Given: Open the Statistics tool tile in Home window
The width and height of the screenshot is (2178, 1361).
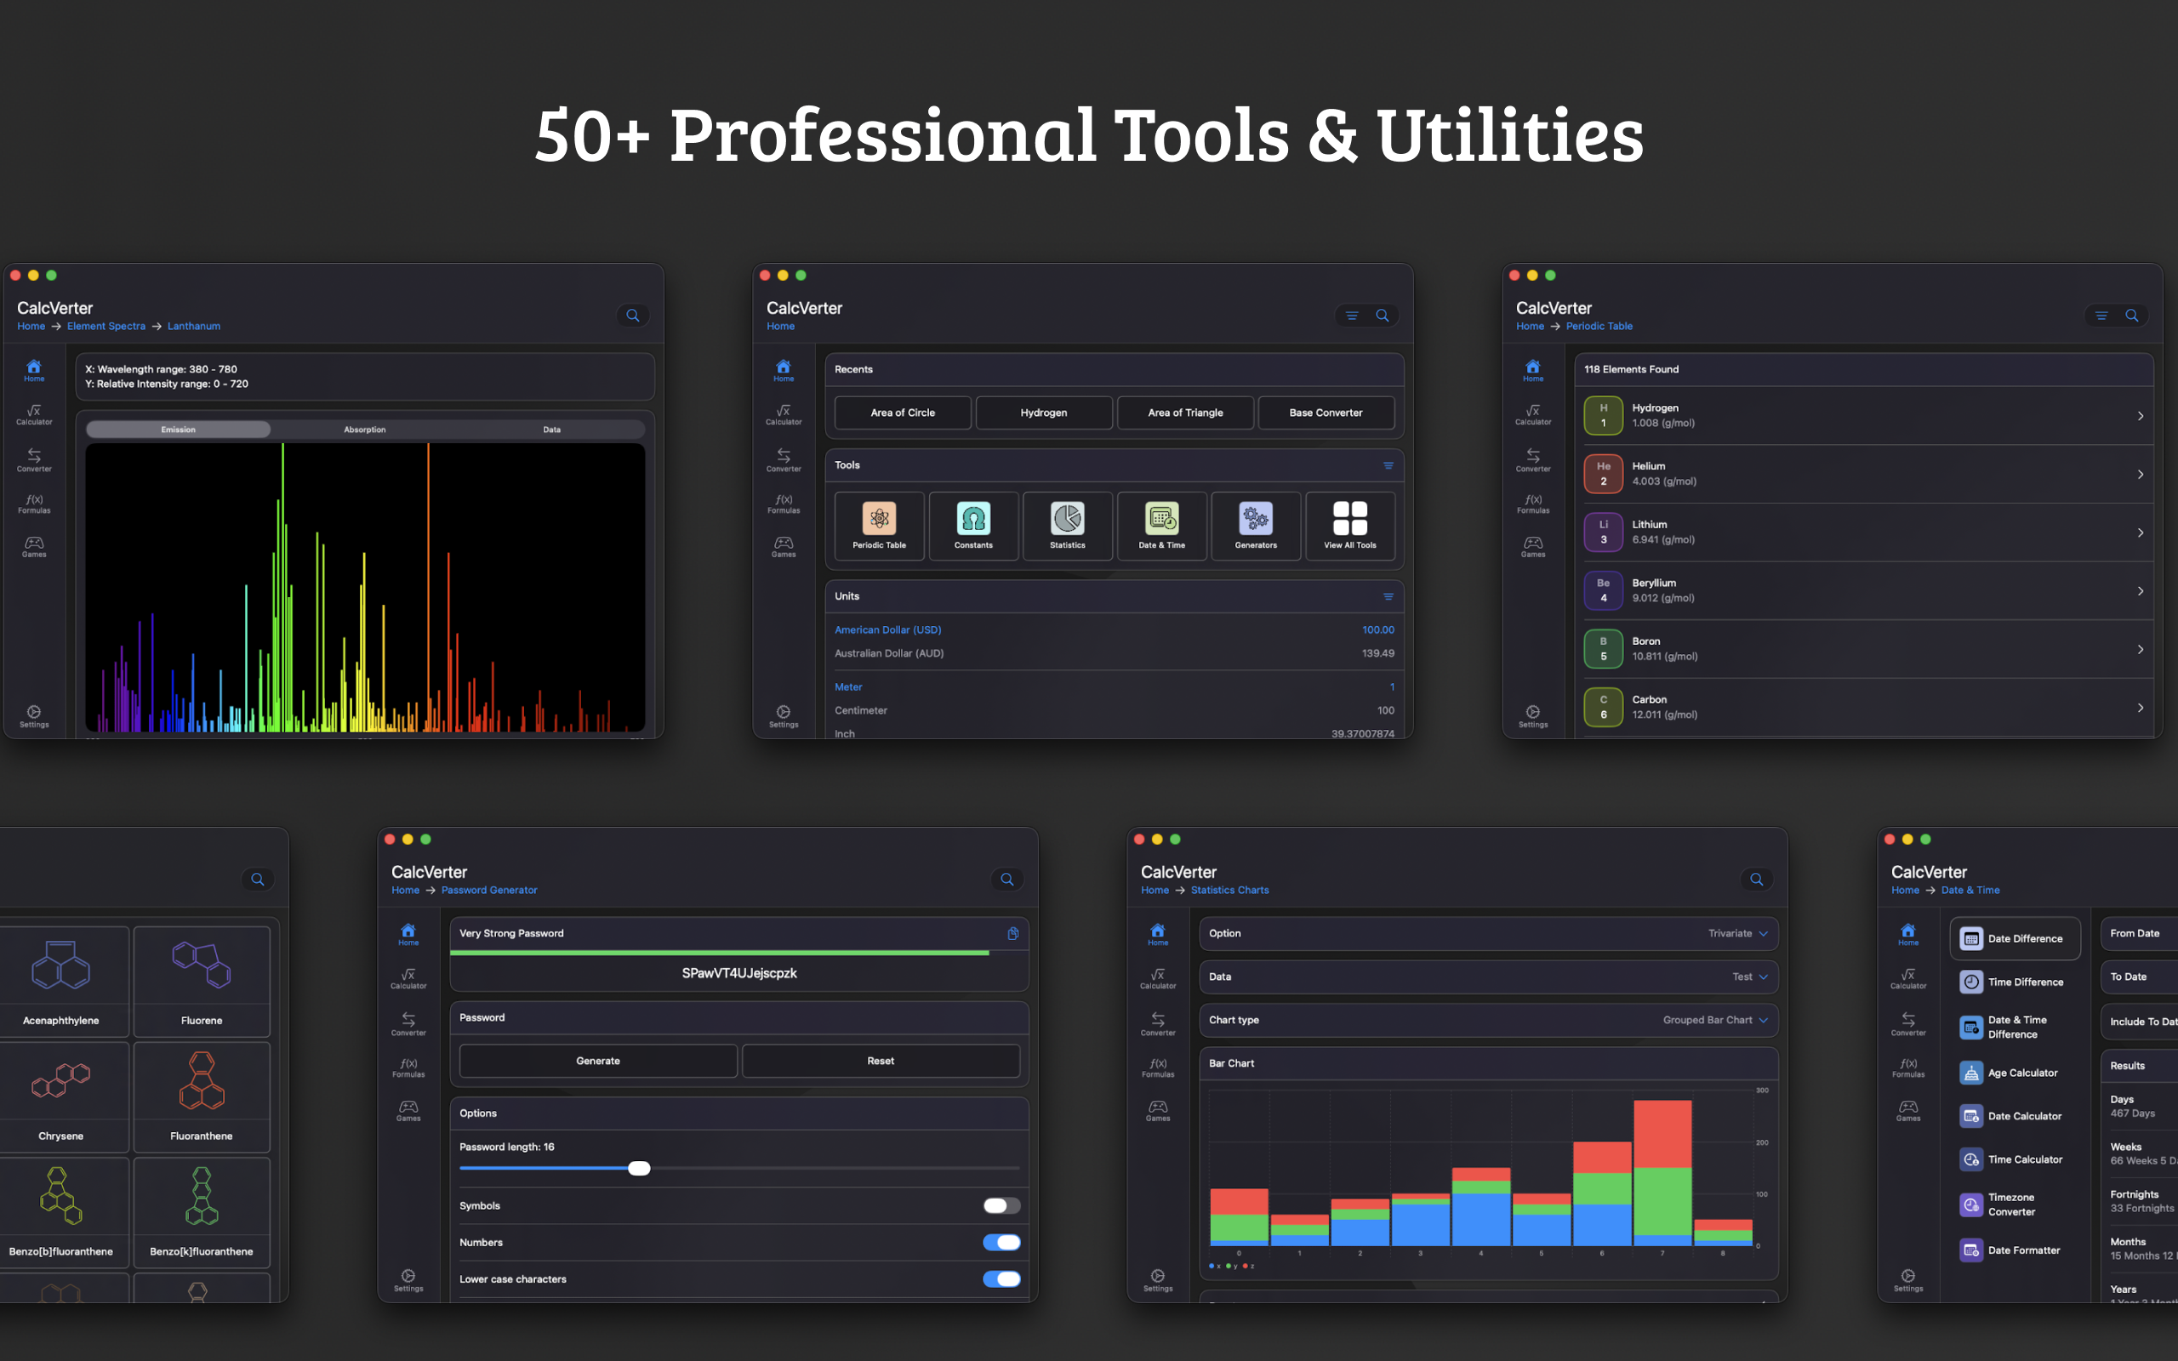Looking at the screenshot, I should (1068, 526).
